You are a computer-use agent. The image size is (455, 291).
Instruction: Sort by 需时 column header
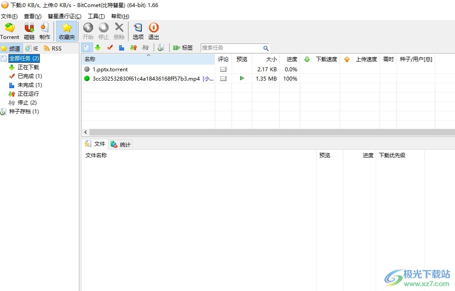[x=388, y=59]
